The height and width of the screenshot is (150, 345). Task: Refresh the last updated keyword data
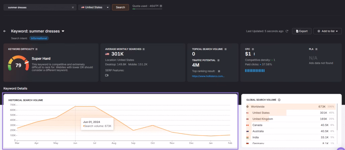coord(287,31)
